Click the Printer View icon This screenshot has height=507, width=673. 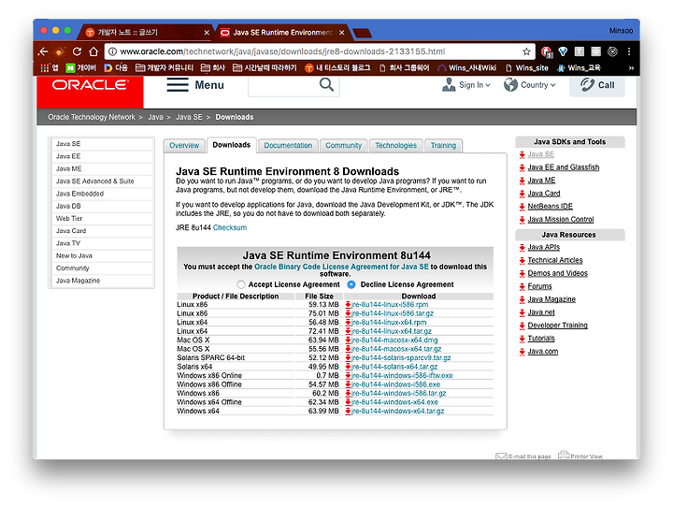pos(564,455)
